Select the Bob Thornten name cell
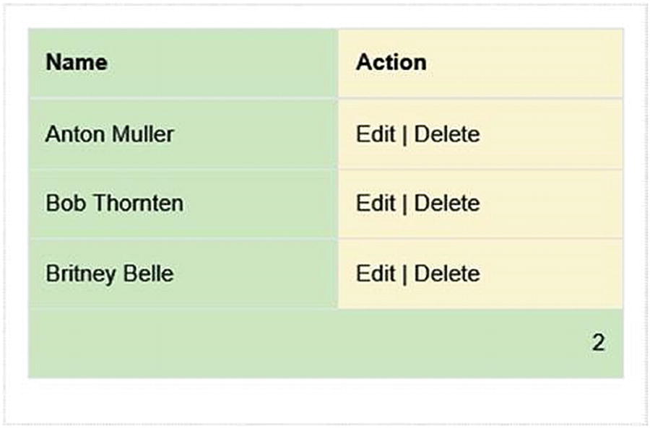 (x=114, y=204)
